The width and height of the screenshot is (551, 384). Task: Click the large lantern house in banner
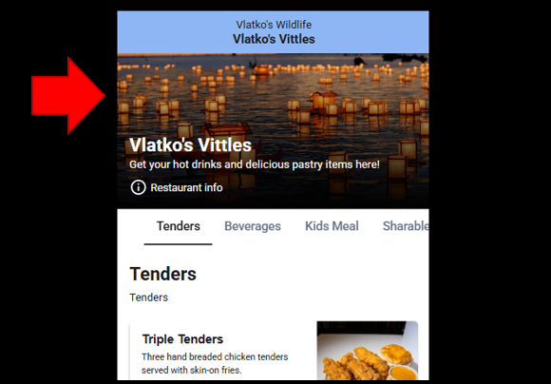click(227, 132)
